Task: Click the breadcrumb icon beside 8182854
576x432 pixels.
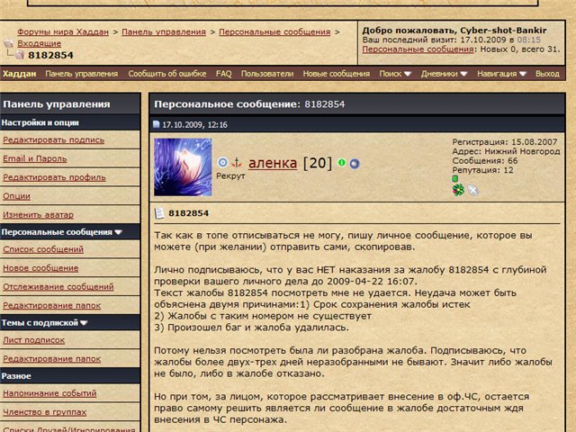Action: 20,55
